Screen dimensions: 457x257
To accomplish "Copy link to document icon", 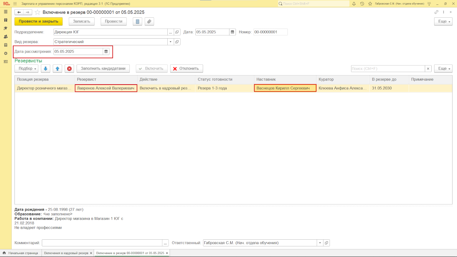I will click(x=436, y=12).
